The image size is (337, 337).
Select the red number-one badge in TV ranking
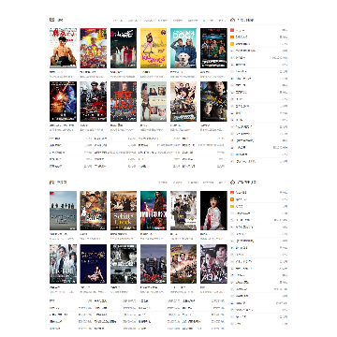[232, 193]
